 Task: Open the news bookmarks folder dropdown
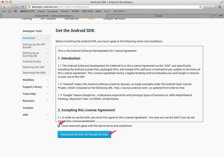point(108,11)
